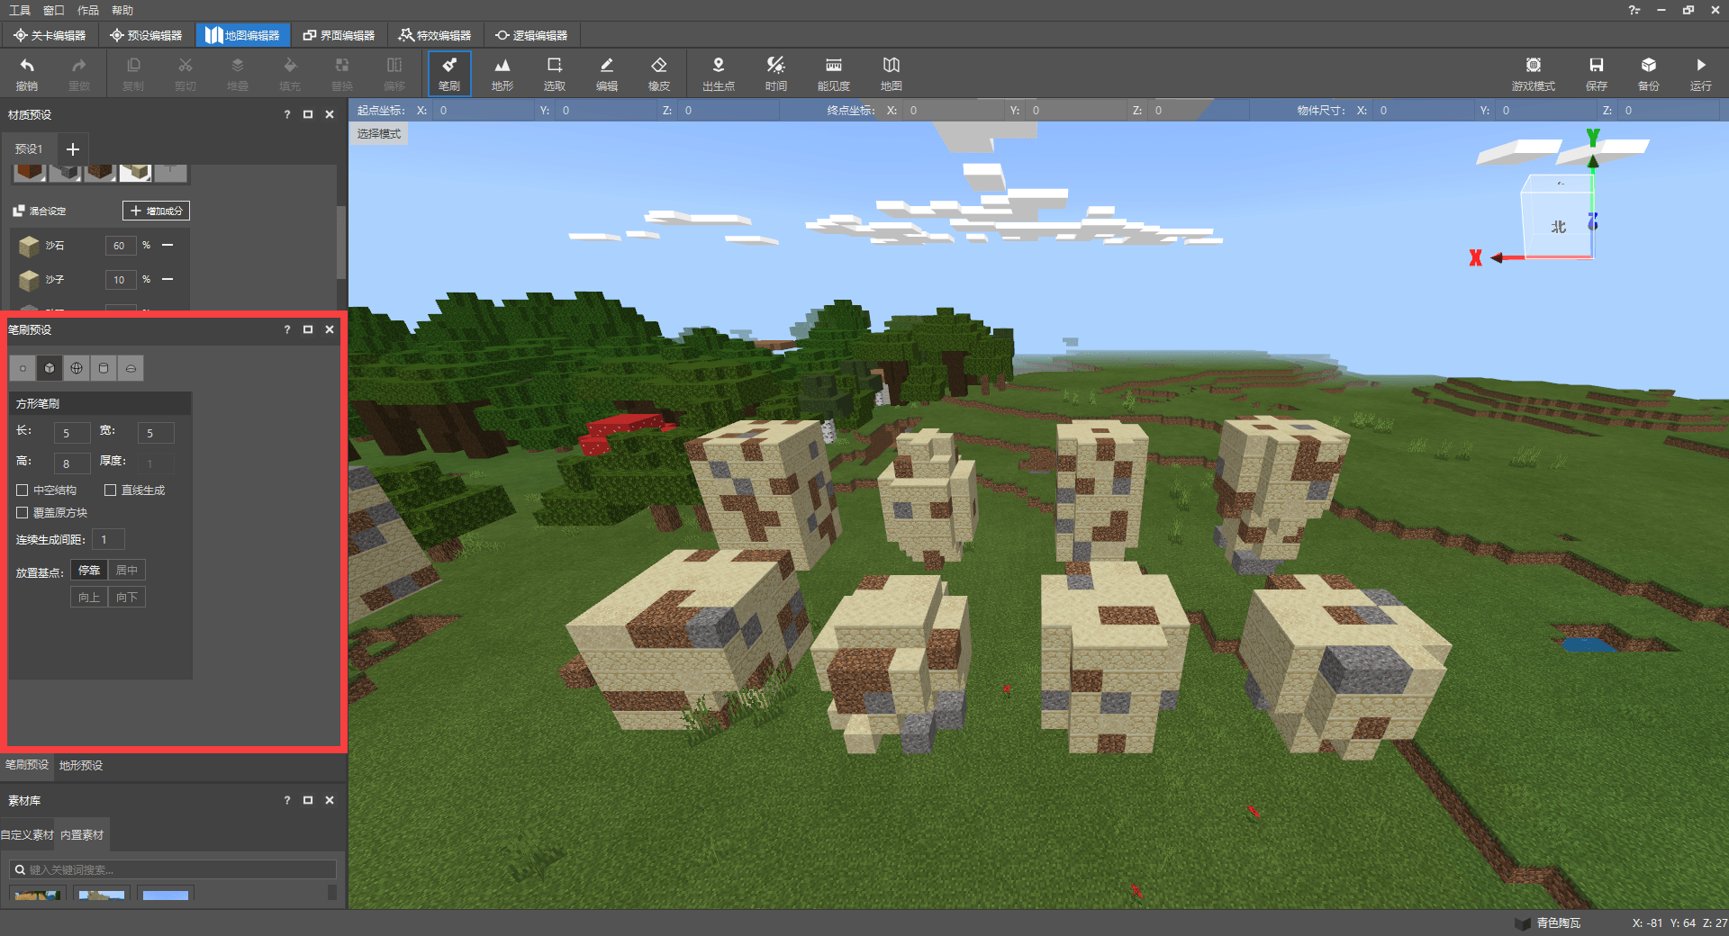
Task: Open help for 笔刷预设 panel
Action: (x=287, y=329)
